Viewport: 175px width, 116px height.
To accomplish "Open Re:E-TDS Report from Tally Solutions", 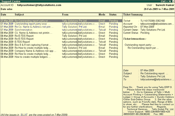I will [x=61, y=36].
